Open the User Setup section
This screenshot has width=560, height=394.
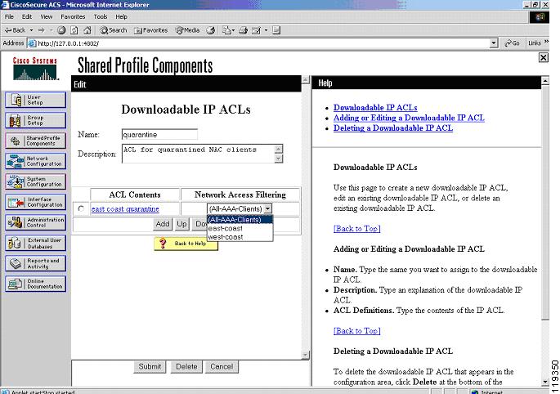[36, 100]
